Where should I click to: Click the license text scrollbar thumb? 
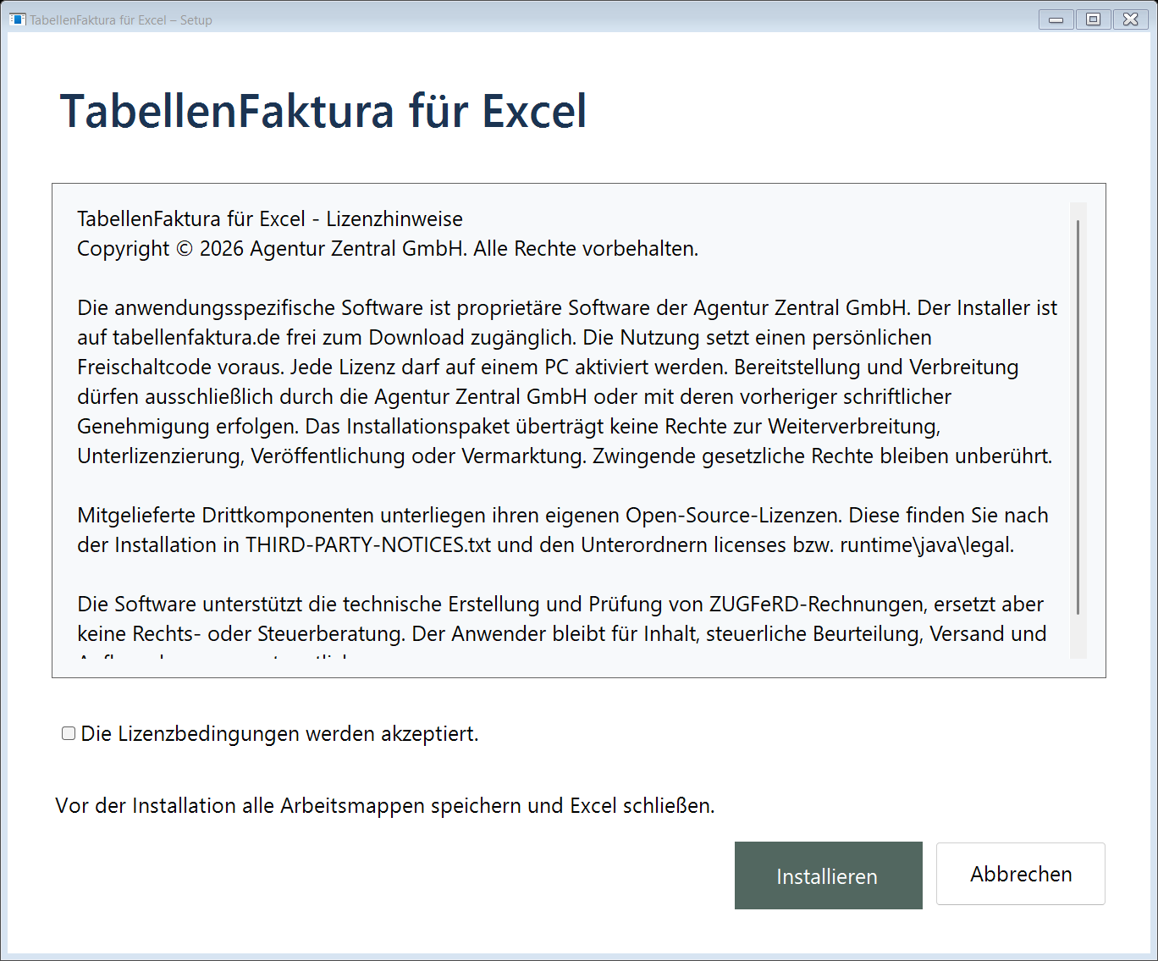[1078, 417]
